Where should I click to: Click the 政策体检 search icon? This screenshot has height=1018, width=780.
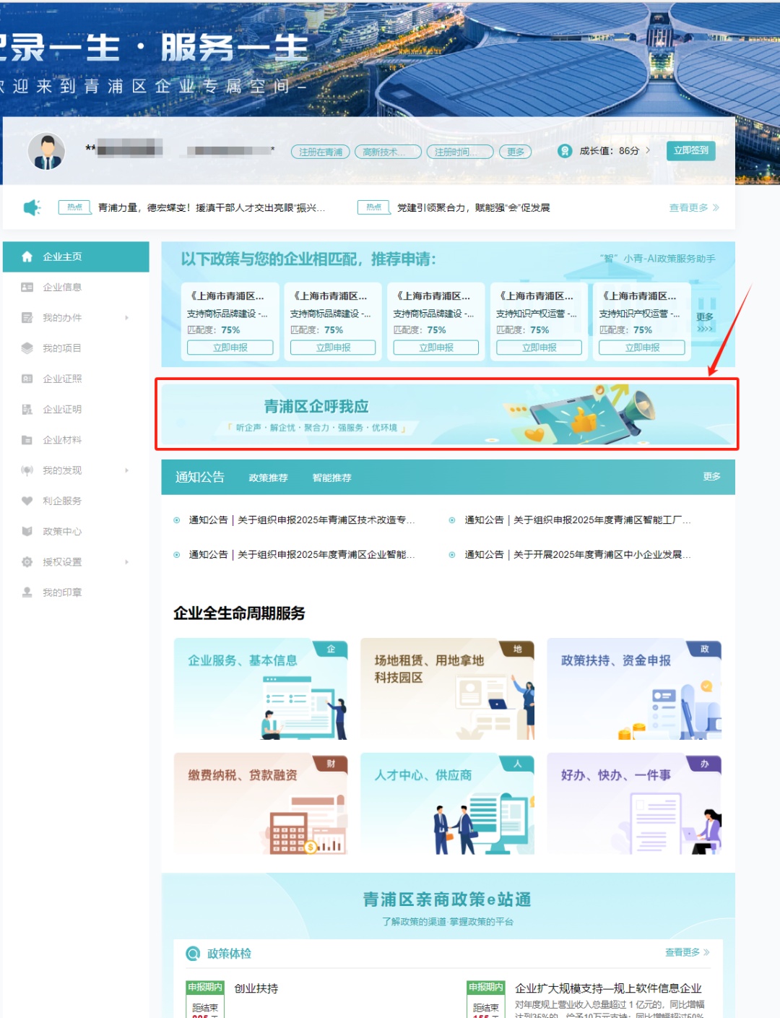pos(193,954)
